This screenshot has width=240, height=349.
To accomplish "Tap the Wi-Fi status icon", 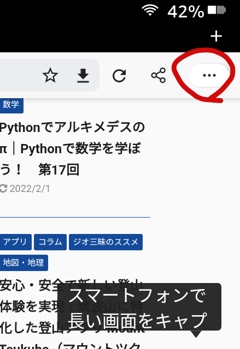I will tap(150, 10).
